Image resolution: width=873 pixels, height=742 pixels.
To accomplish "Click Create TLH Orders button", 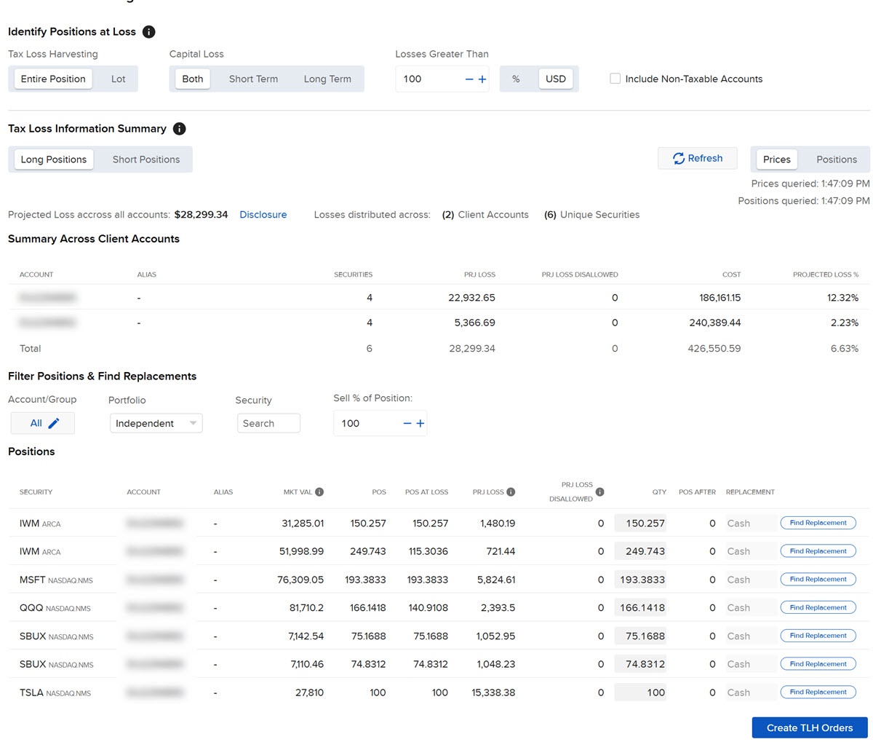I will [809, 727].
